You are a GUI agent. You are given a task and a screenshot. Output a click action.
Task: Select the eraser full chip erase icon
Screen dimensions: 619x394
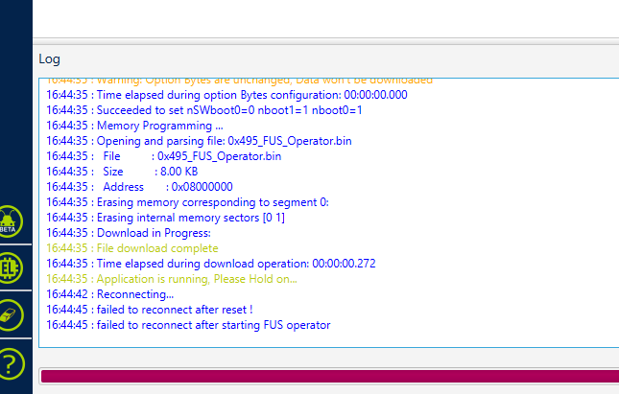[10, 314]
